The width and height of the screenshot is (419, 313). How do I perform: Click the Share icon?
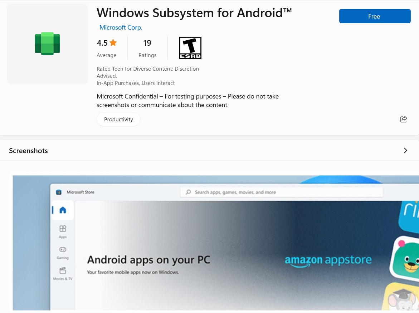[404, 119]
